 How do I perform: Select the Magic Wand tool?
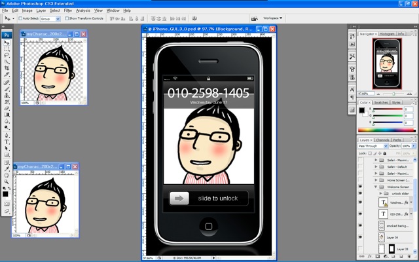click(7, 62)
